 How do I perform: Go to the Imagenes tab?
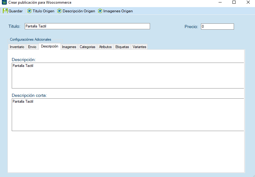coord(69,47)
